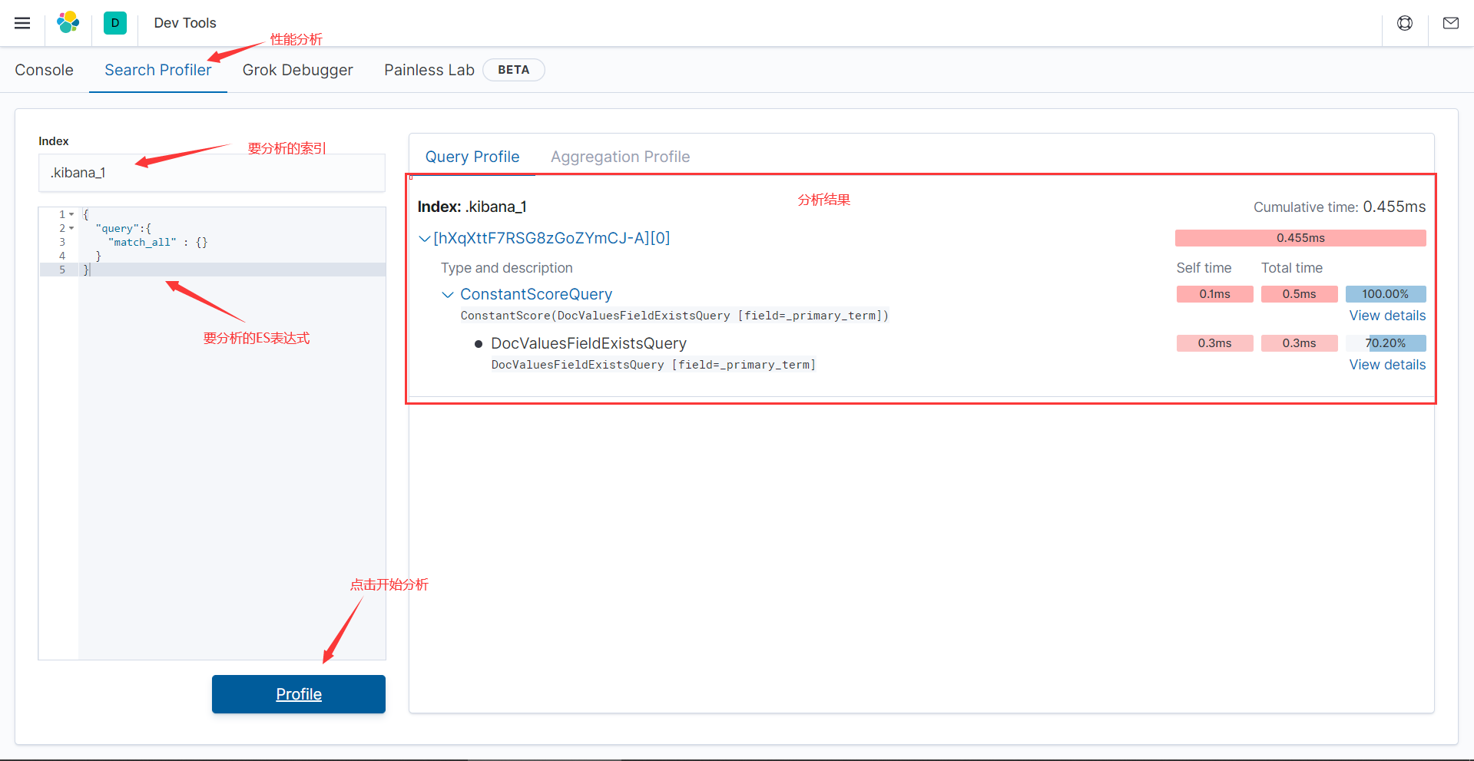Viewport: 1474px width, 761px height.
Task: Switch to the Console tab
Action: click(x=44, y=69)
